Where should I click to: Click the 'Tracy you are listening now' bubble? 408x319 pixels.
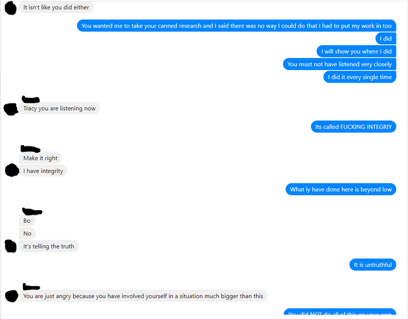click(x=59, y=108)
